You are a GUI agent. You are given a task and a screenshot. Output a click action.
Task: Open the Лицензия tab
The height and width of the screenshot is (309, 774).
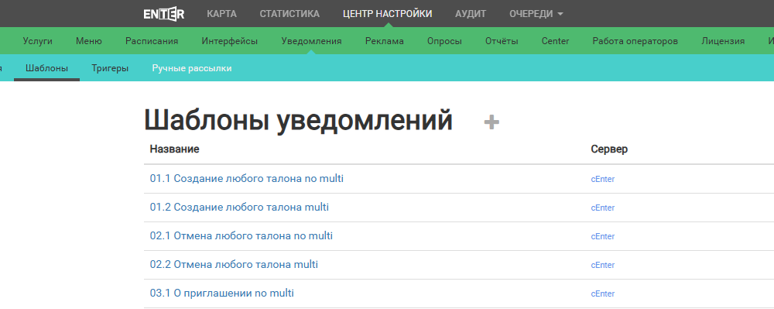click(x=723, y=41)
